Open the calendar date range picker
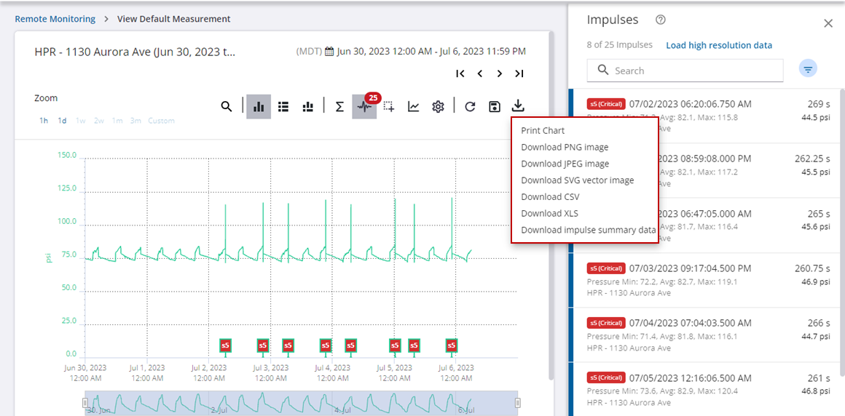The height and width of the screenshot is (416, 845). pyautogui.click(x=329, y=52)
